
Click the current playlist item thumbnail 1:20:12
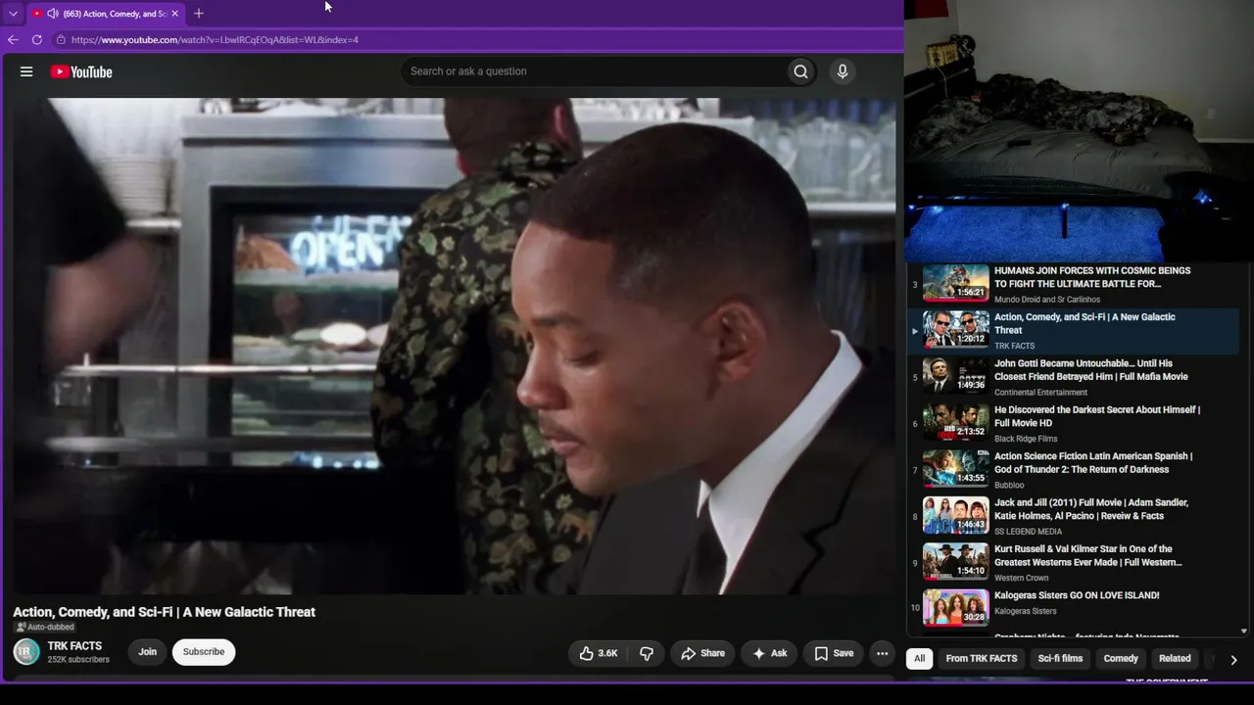pos(956,330)
